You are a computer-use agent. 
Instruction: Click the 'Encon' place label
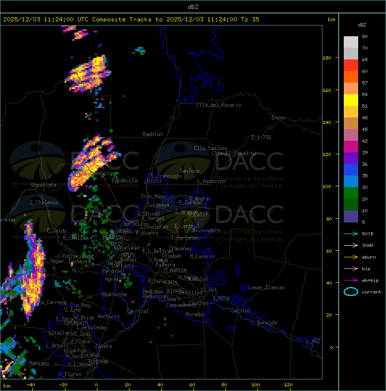click(x=278, y=117)
